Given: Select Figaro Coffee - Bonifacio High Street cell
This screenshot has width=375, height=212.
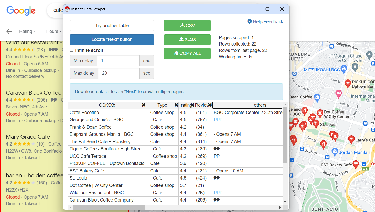Looking at the screenshot, I should (107, 149).
